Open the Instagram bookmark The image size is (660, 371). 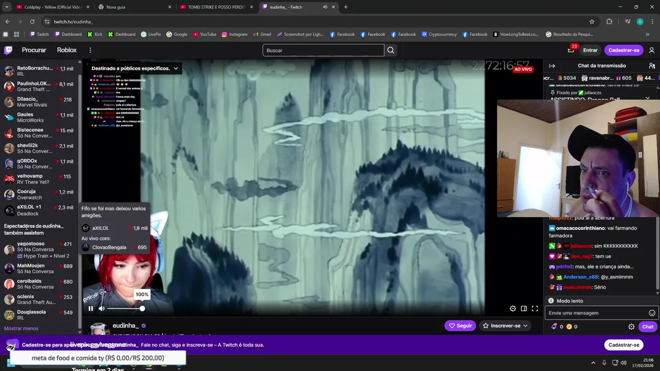[x=235, y=35]
